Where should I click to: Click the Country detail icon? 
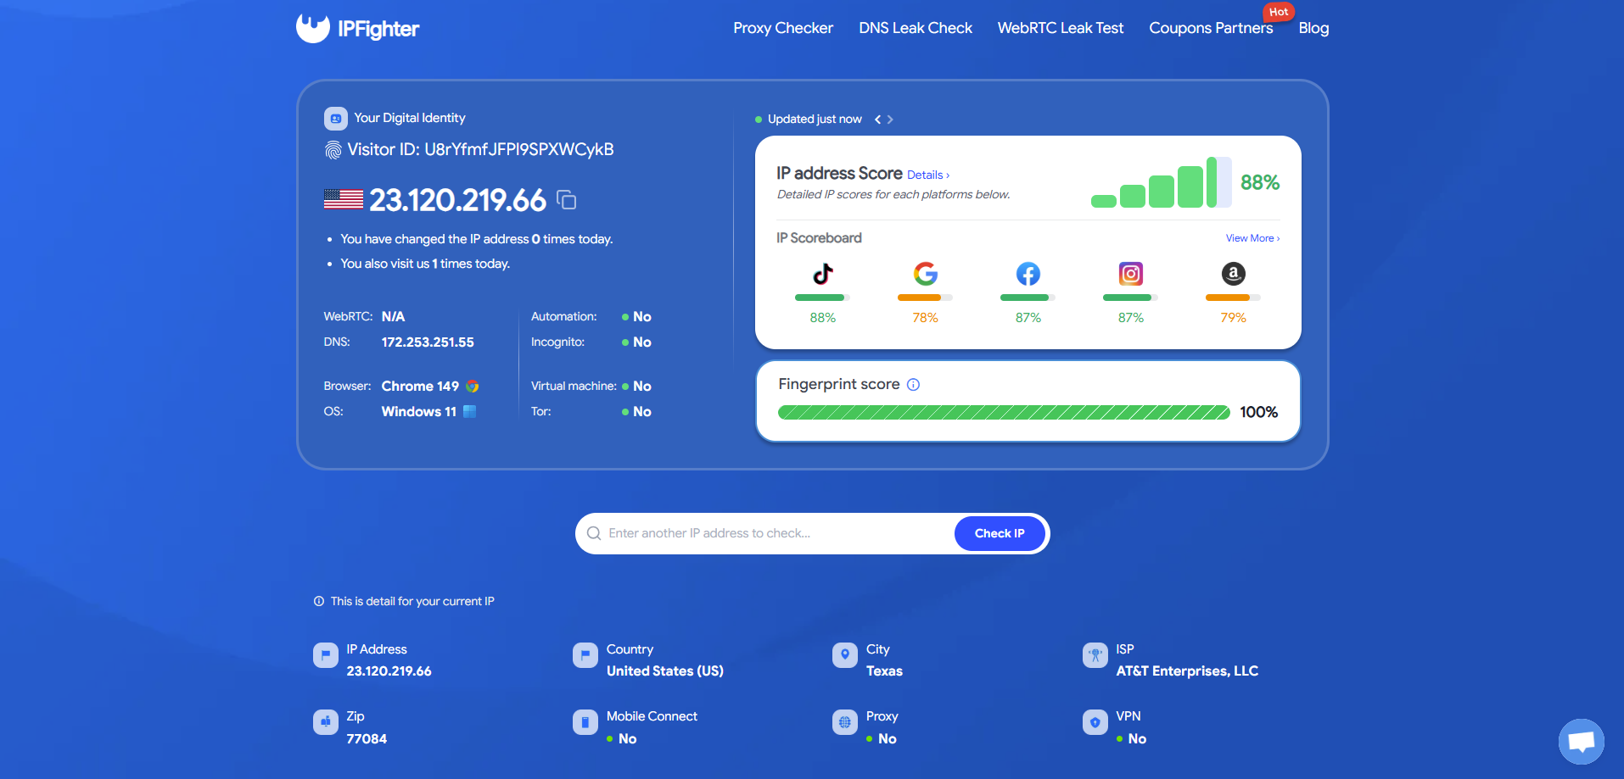(x=585, y=655)
